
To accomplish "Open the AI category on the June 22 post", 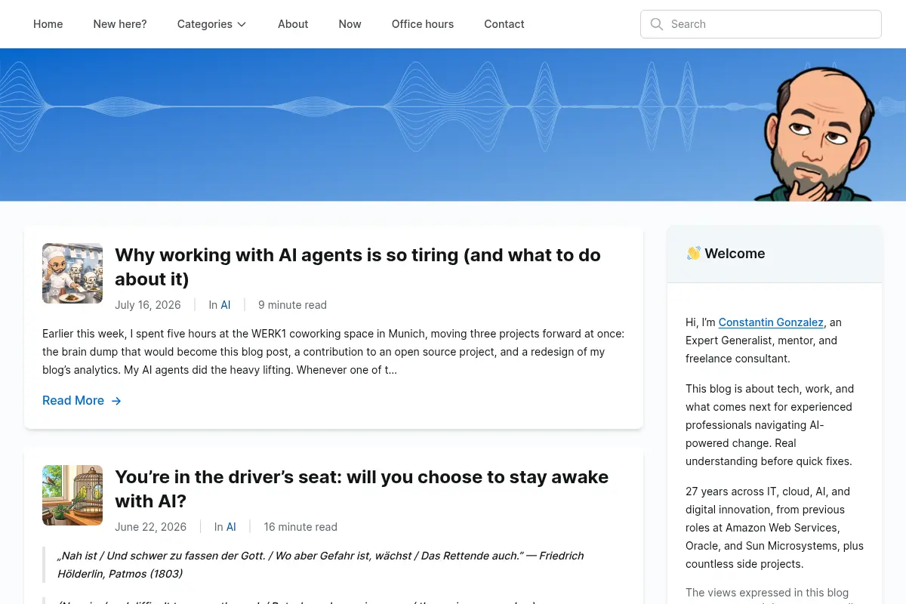I will (x=231, y=527).
